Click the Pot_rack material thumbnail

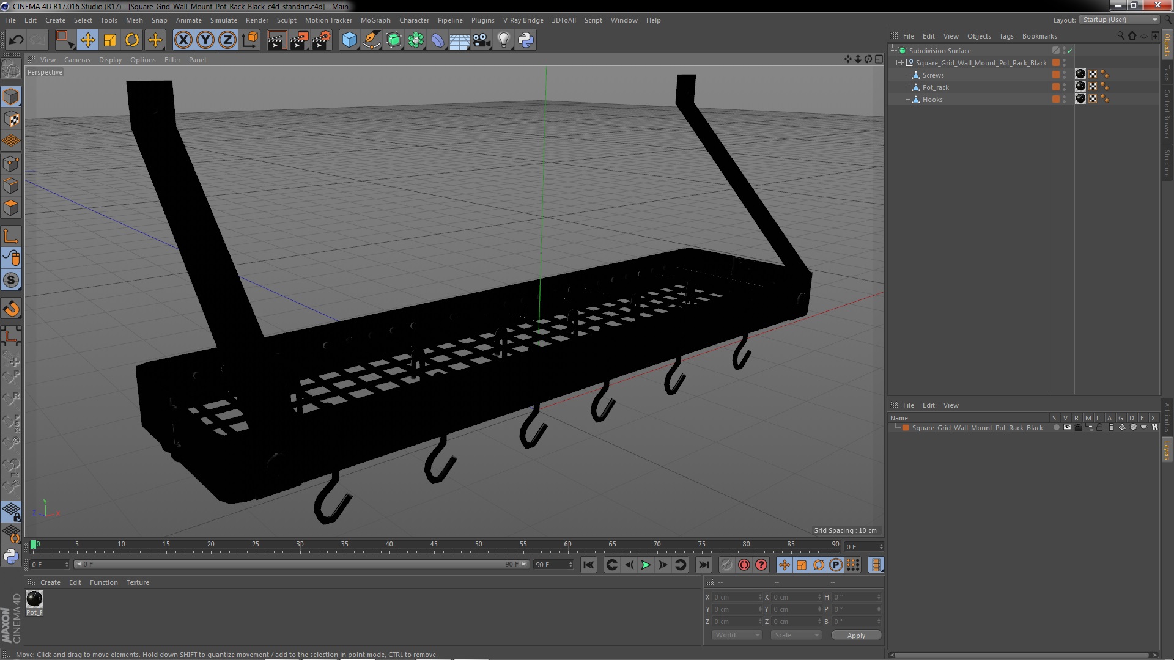pos(34,599)
